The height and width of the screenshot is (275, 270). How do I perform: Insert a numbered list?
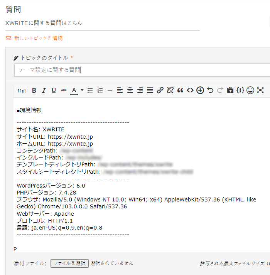click(100, 91)
